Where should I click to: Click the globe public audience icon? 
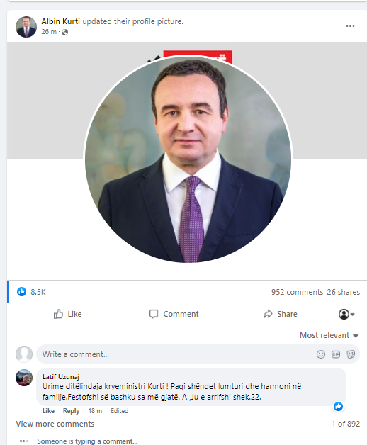pos(65,32)
